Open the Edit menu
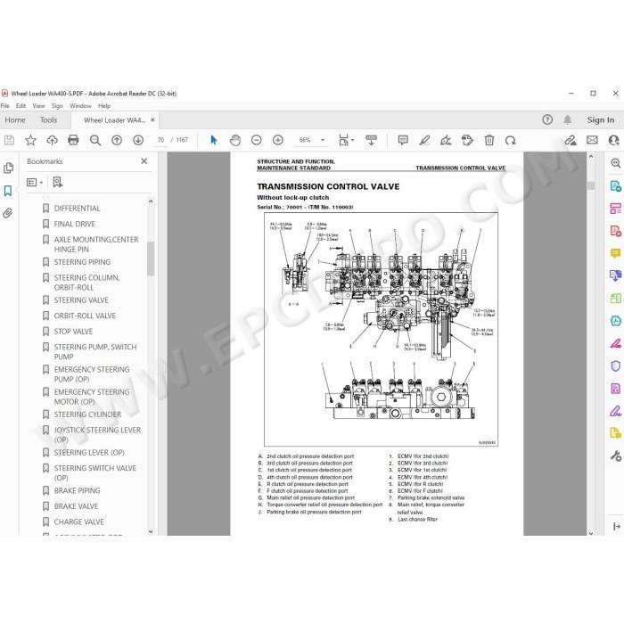624x624 pixels. 21,106
